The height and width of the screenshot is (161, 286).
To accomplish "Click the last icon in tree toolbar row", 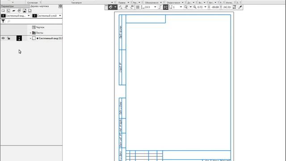I will pos(30,11).
